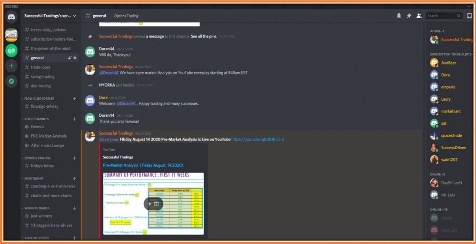Open 10-baggers-baby-oh-yes channel

(x=50, y=225)
